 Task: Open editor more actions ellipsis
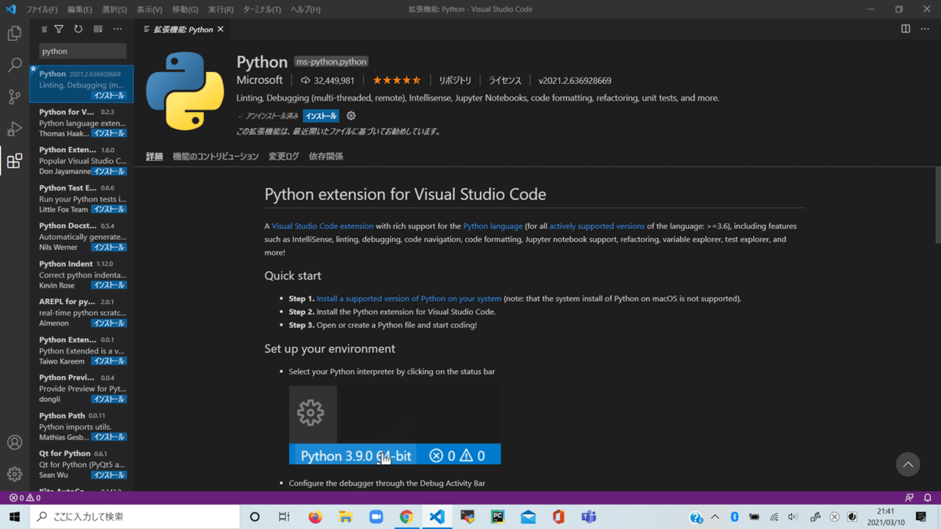[925, 29]
